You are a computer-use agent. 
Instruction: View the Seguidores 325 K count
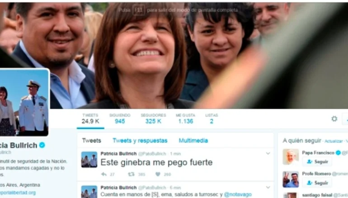[x=153, y=119]
